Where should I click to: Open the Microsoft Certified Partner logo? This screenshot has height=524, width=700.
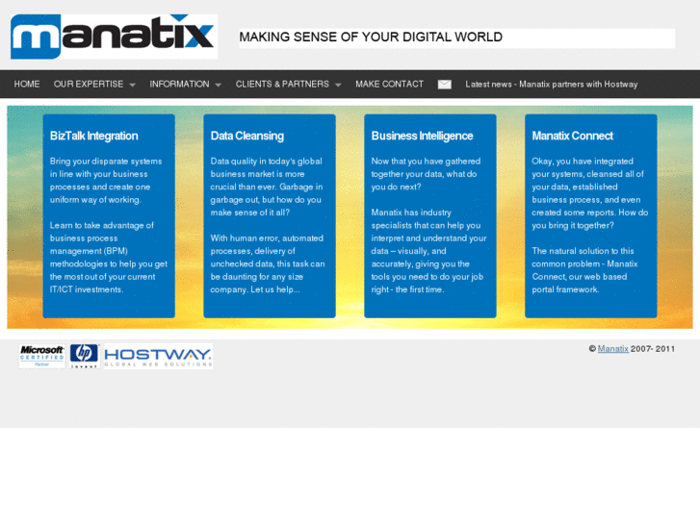(42, 356)
